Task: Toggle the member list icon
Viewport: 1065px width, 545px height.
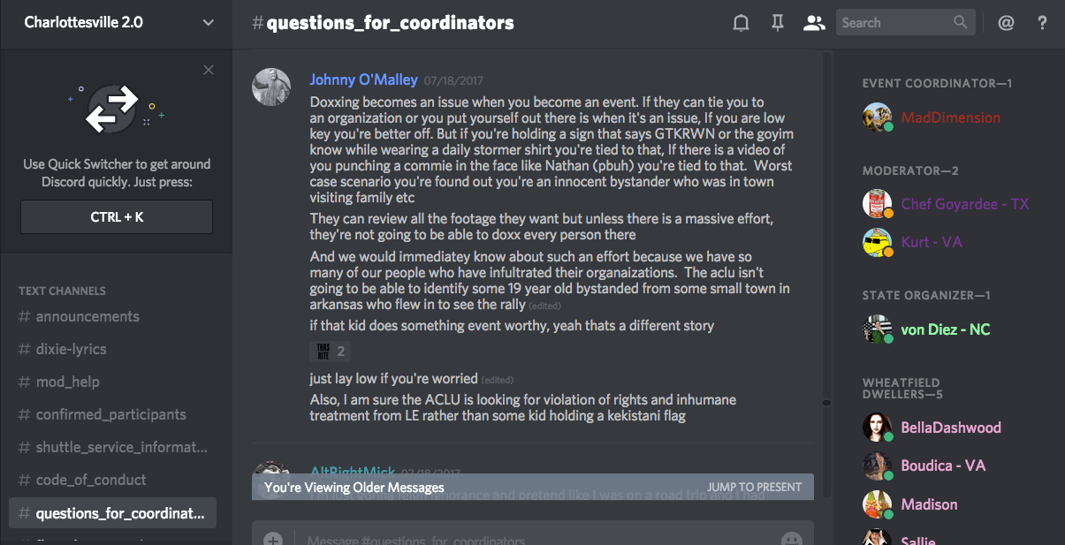Action: click(813, 23)
